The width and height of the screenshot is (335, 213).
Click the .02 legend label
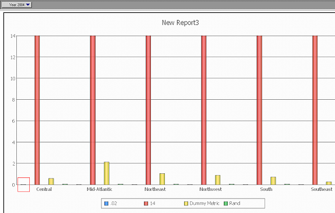(114, 203)
